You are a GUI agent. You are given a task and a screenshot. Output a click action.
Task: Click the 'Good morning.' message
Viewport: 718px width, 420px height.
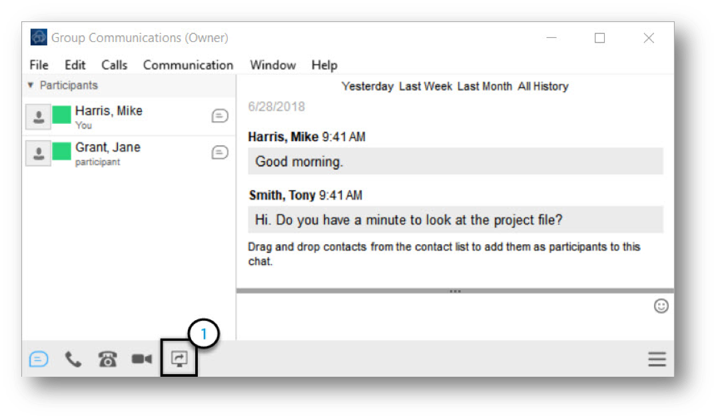pyautogui.click(x=455, y=161)
